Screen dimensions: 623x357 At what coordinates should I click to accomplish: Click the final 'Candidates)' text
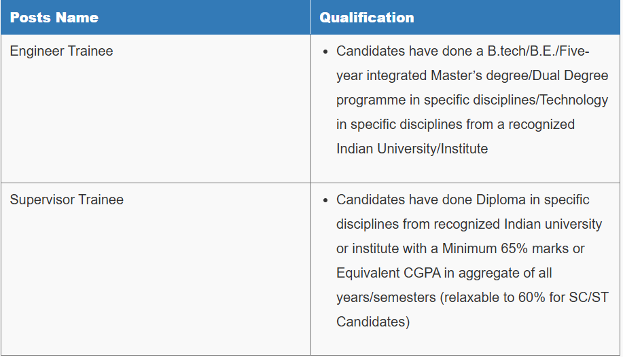point(373,322)
